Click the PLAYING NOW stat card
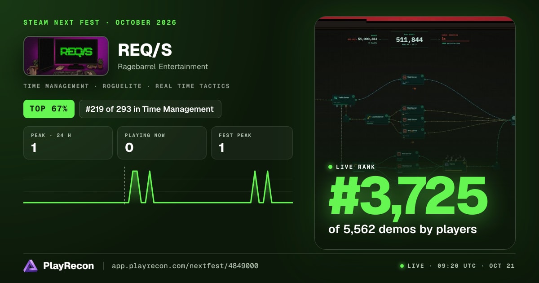Screen dimensions: 539x283 click(x=162, y=143)
